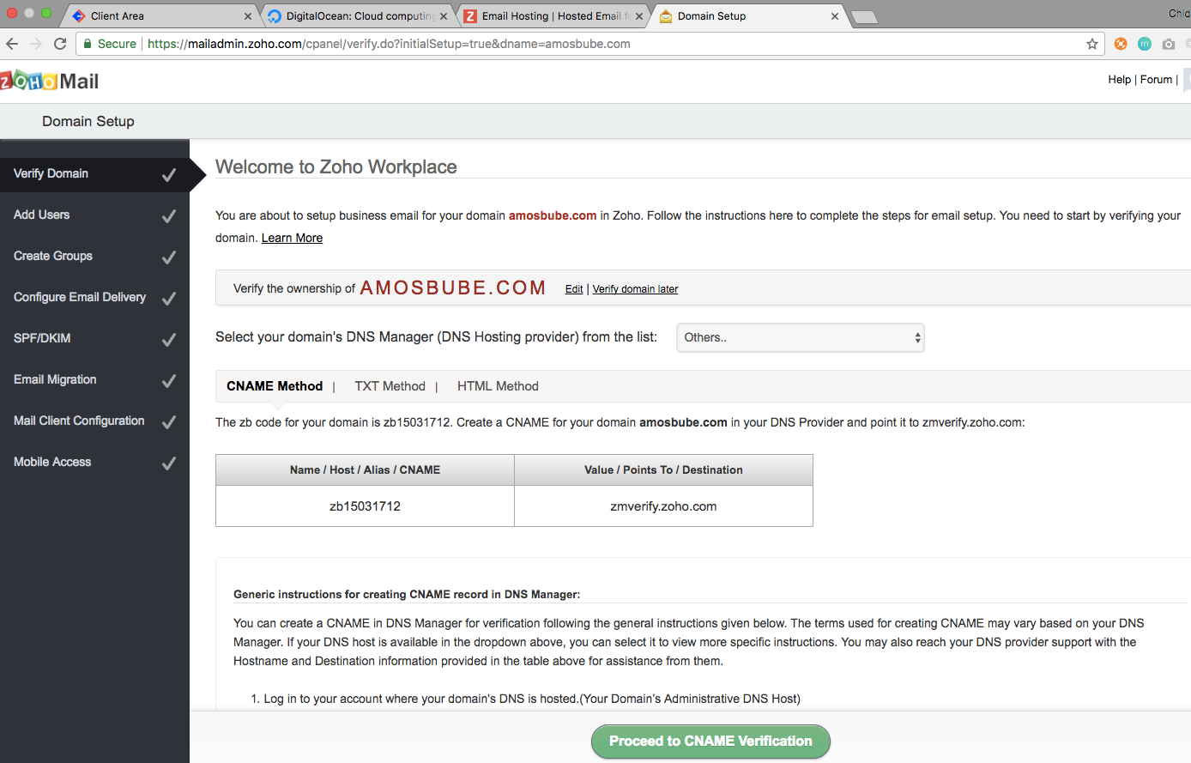Click the orange extension icon in toolbar
This screenshot has height=763, width=1191.
click(x=1121, y=44)
